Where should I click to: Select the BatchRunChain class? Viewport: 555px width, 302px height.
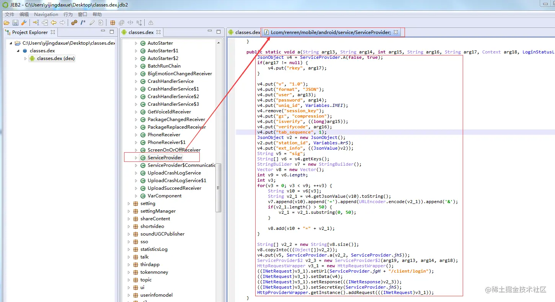pos(164,66)
